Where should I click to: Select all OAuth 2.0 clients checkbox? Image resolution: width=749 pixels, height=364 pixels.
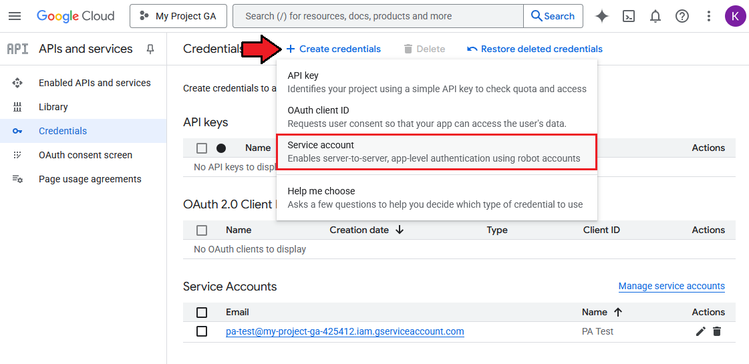click(202, 230)
